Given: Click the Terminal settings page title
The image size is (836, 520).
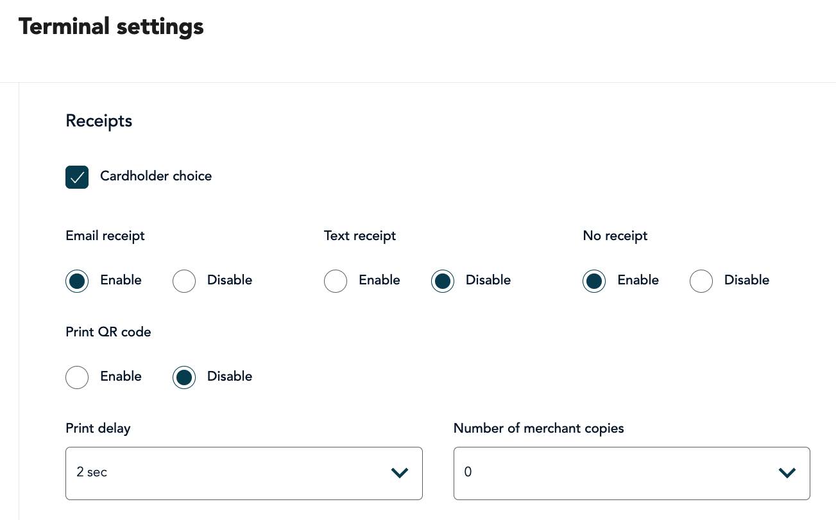Looking at the screenshot, I should pyautogui.click(x=111, y=27).
